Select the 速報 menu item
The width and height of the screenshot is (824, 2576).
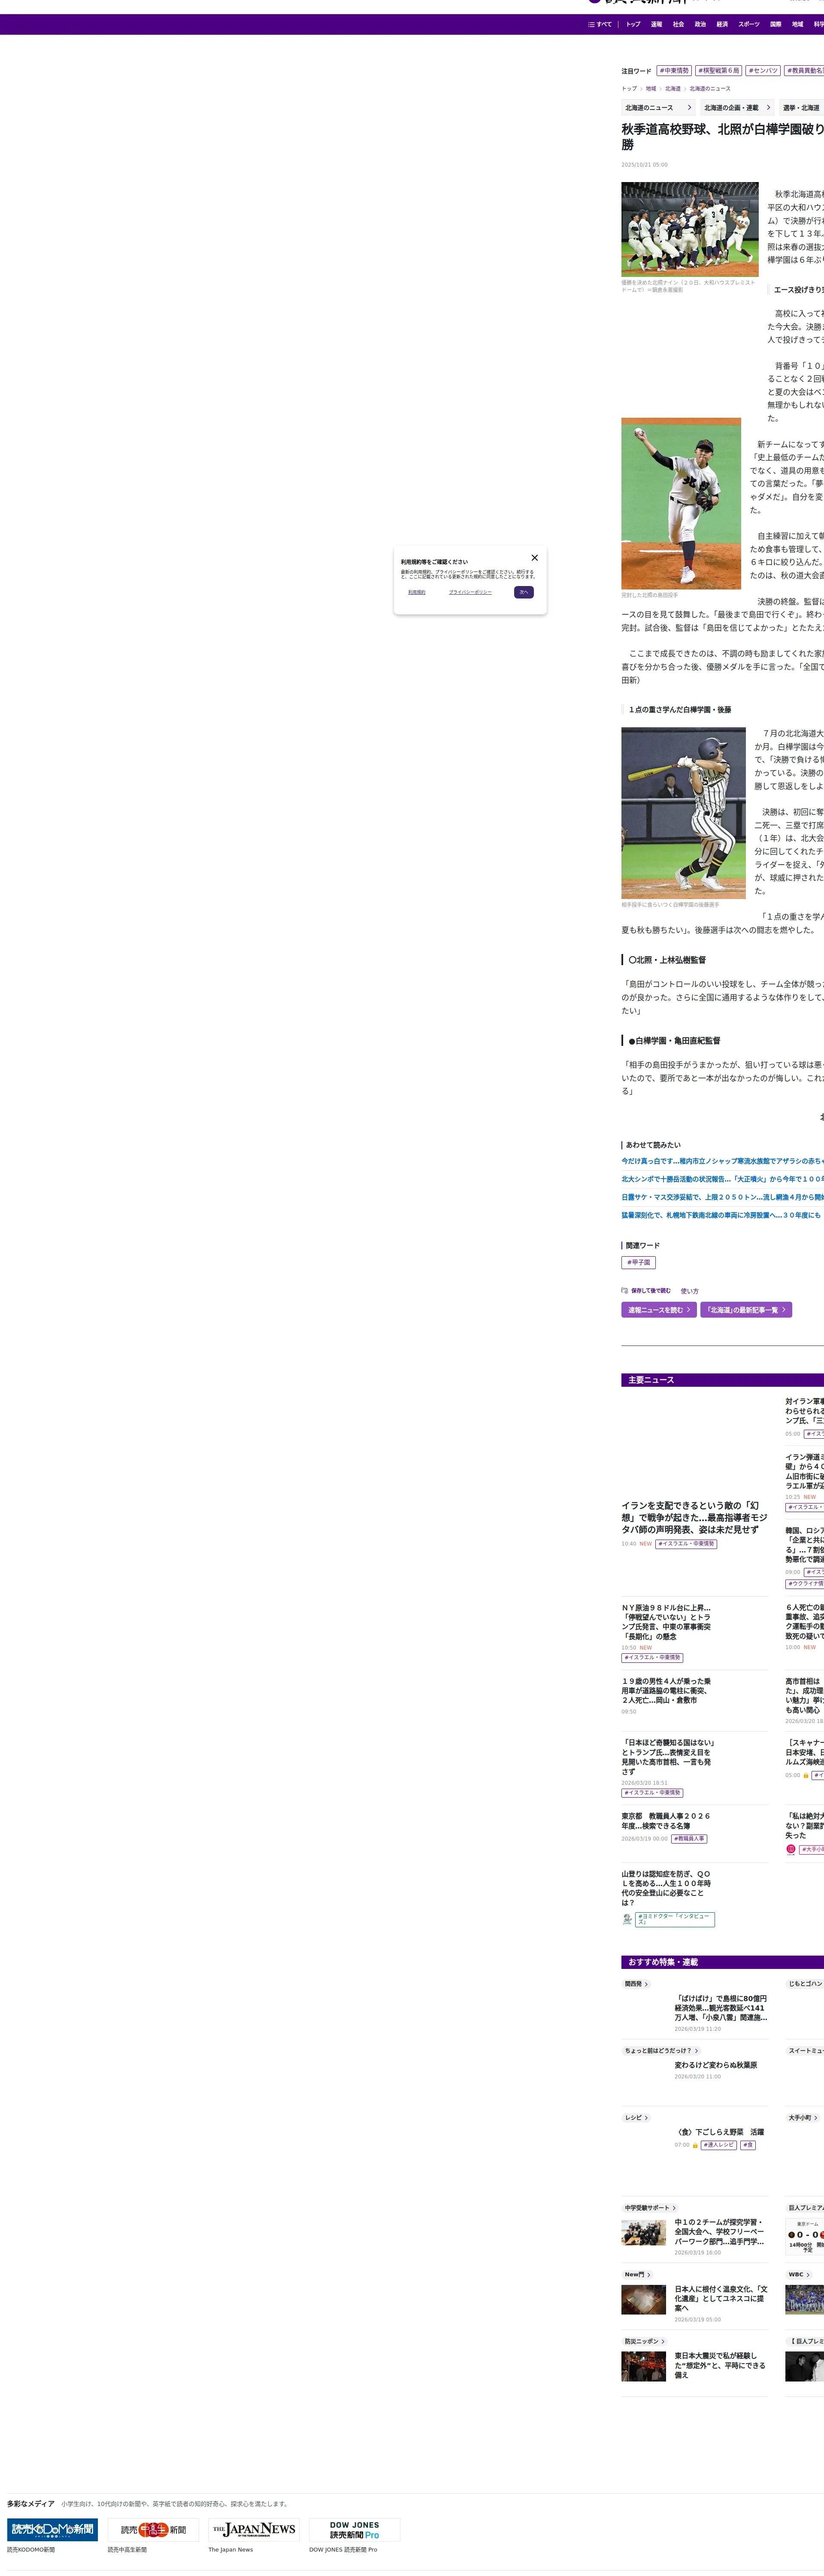[x=656, y=24]
